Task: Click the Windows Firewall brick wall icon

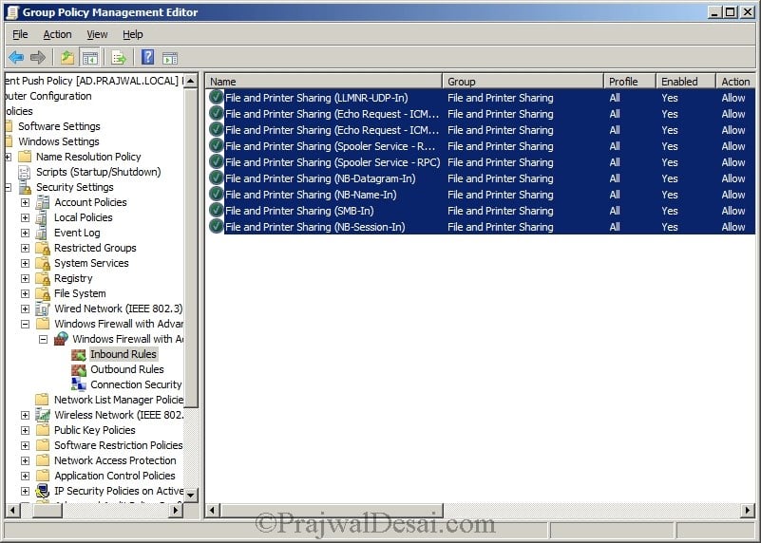Action: (x=61, y=339)
